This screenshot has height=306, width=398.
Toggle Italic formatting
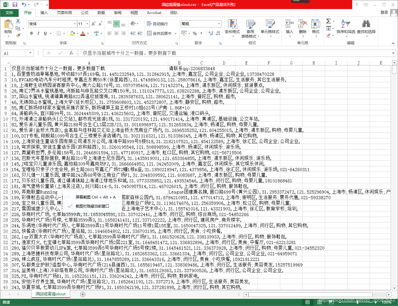(38, 33)
